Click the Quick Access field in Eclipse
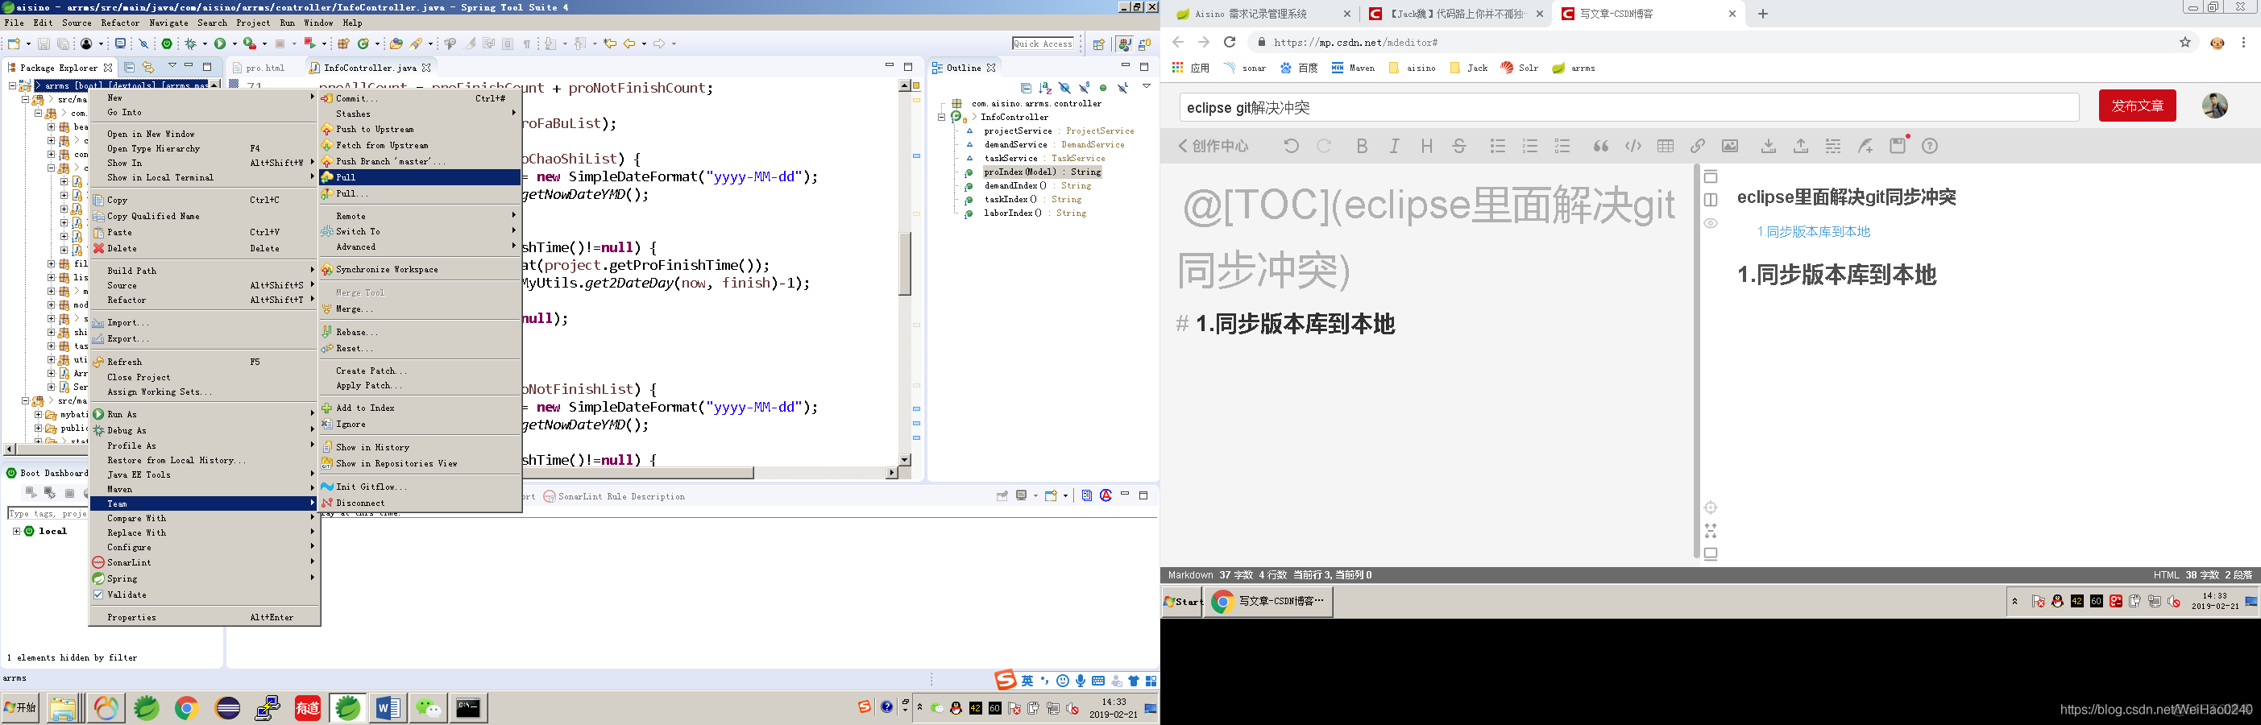The width and height of the screenshot is (2261, 725). pos(1043,43)
